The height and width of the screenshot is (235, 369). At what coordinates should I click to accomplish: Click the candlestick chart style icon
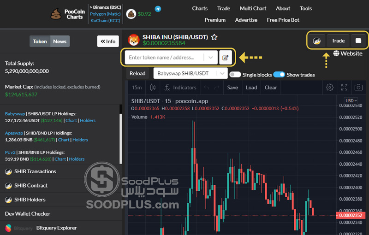coord(153,88)
